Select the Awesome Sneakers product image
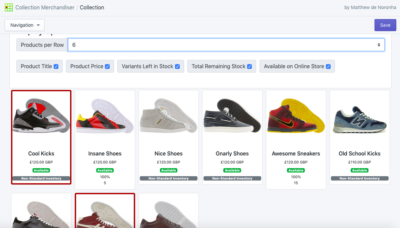This screenshot has width=400, height=228. [296, 116]
